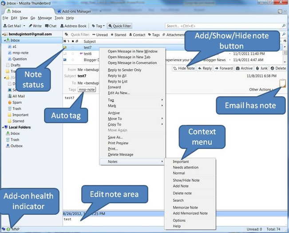
Task: Open the Other Actions dropdown
Action: tap(261, 90)
